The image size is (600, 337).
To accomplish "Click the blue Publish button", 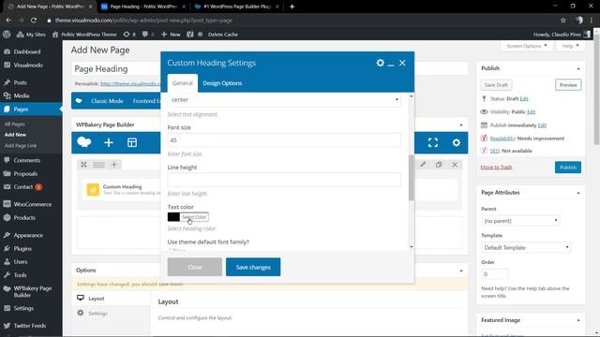I will tap(568, 167).
